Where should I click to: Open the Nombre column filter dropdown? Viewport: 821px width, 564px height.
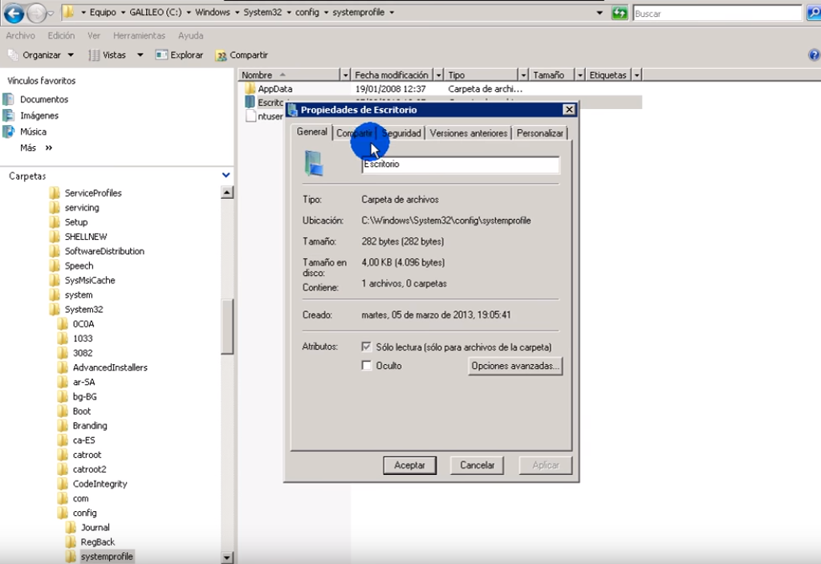(344, 75)
